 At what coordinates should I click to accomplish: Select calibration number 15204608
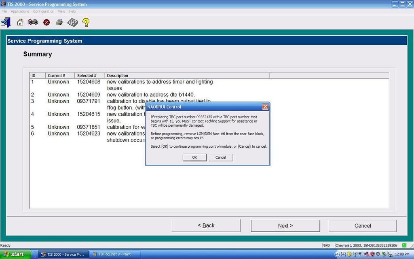click(89, 82)
